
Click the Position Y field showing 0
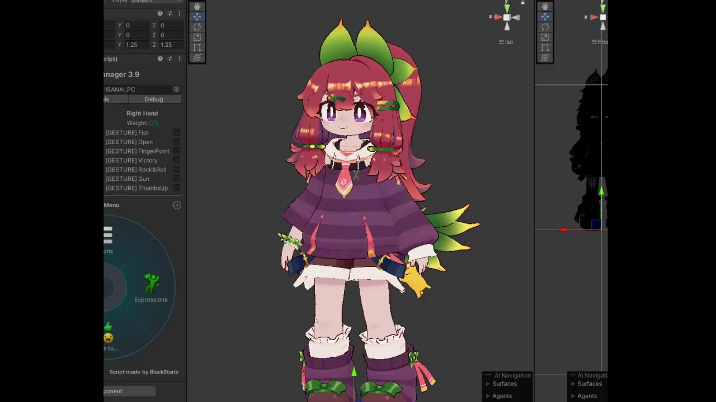tap(136, 26)
